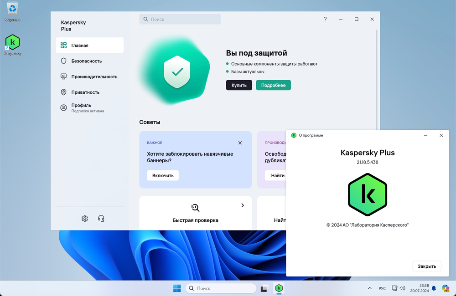Open settings via the gear icon
This screenshot has width=456, height=296.
[x=85, y=219]
